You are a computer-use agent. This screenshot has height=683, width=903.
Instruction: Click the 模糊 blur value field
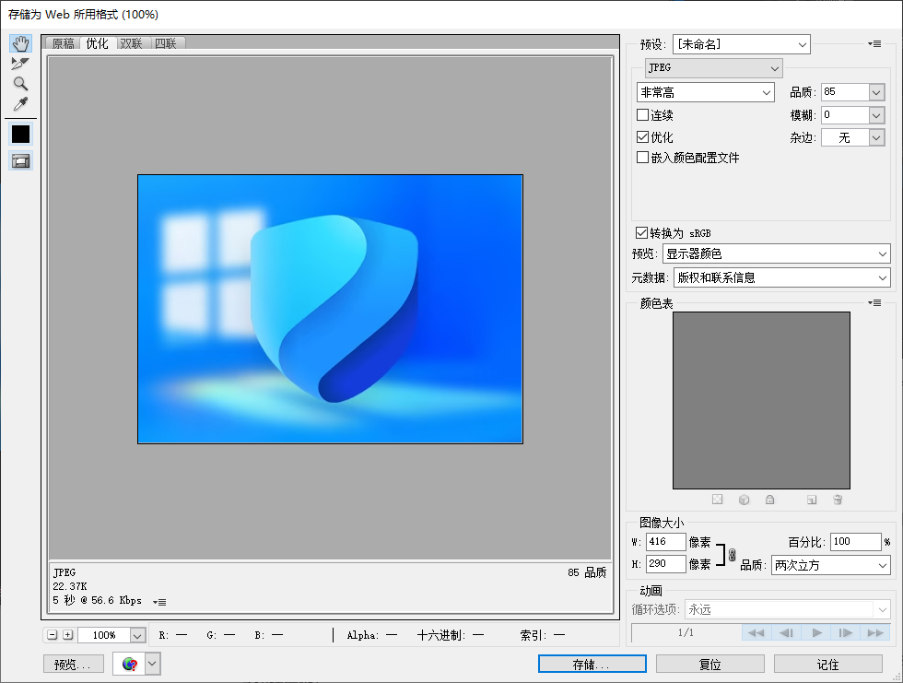(x=845, y=115)
